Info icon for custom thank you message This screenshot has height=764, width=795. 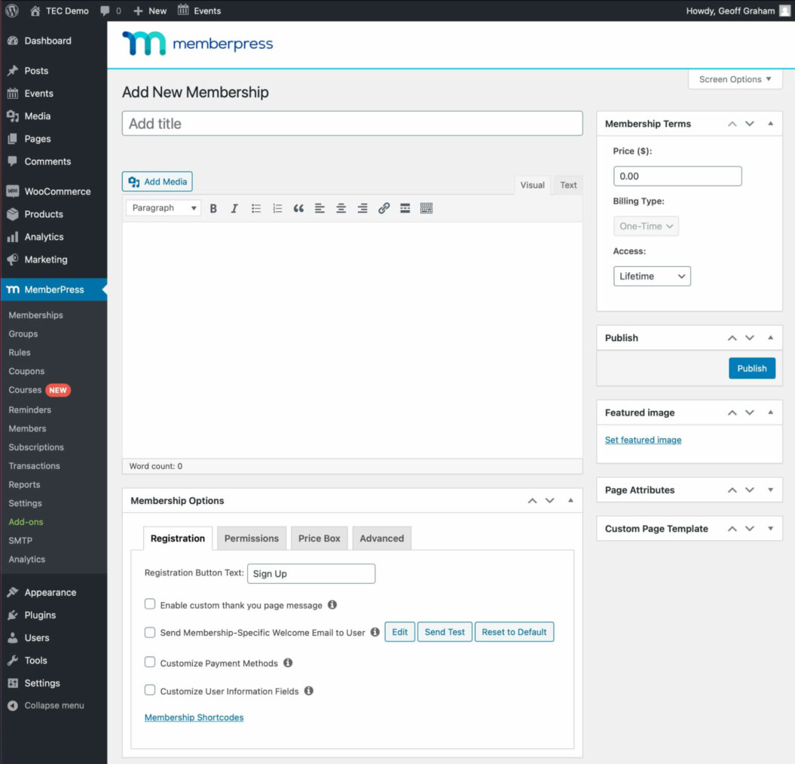click(332, 605)
